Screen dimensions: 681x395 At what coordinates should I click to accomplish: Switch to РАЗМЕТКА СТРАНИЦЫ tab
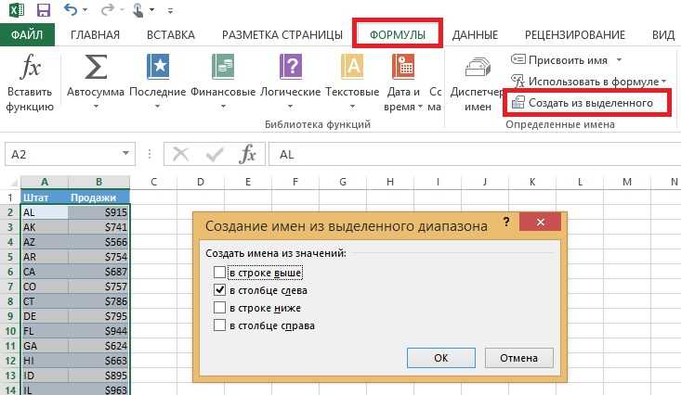click(x=282, y=34)
